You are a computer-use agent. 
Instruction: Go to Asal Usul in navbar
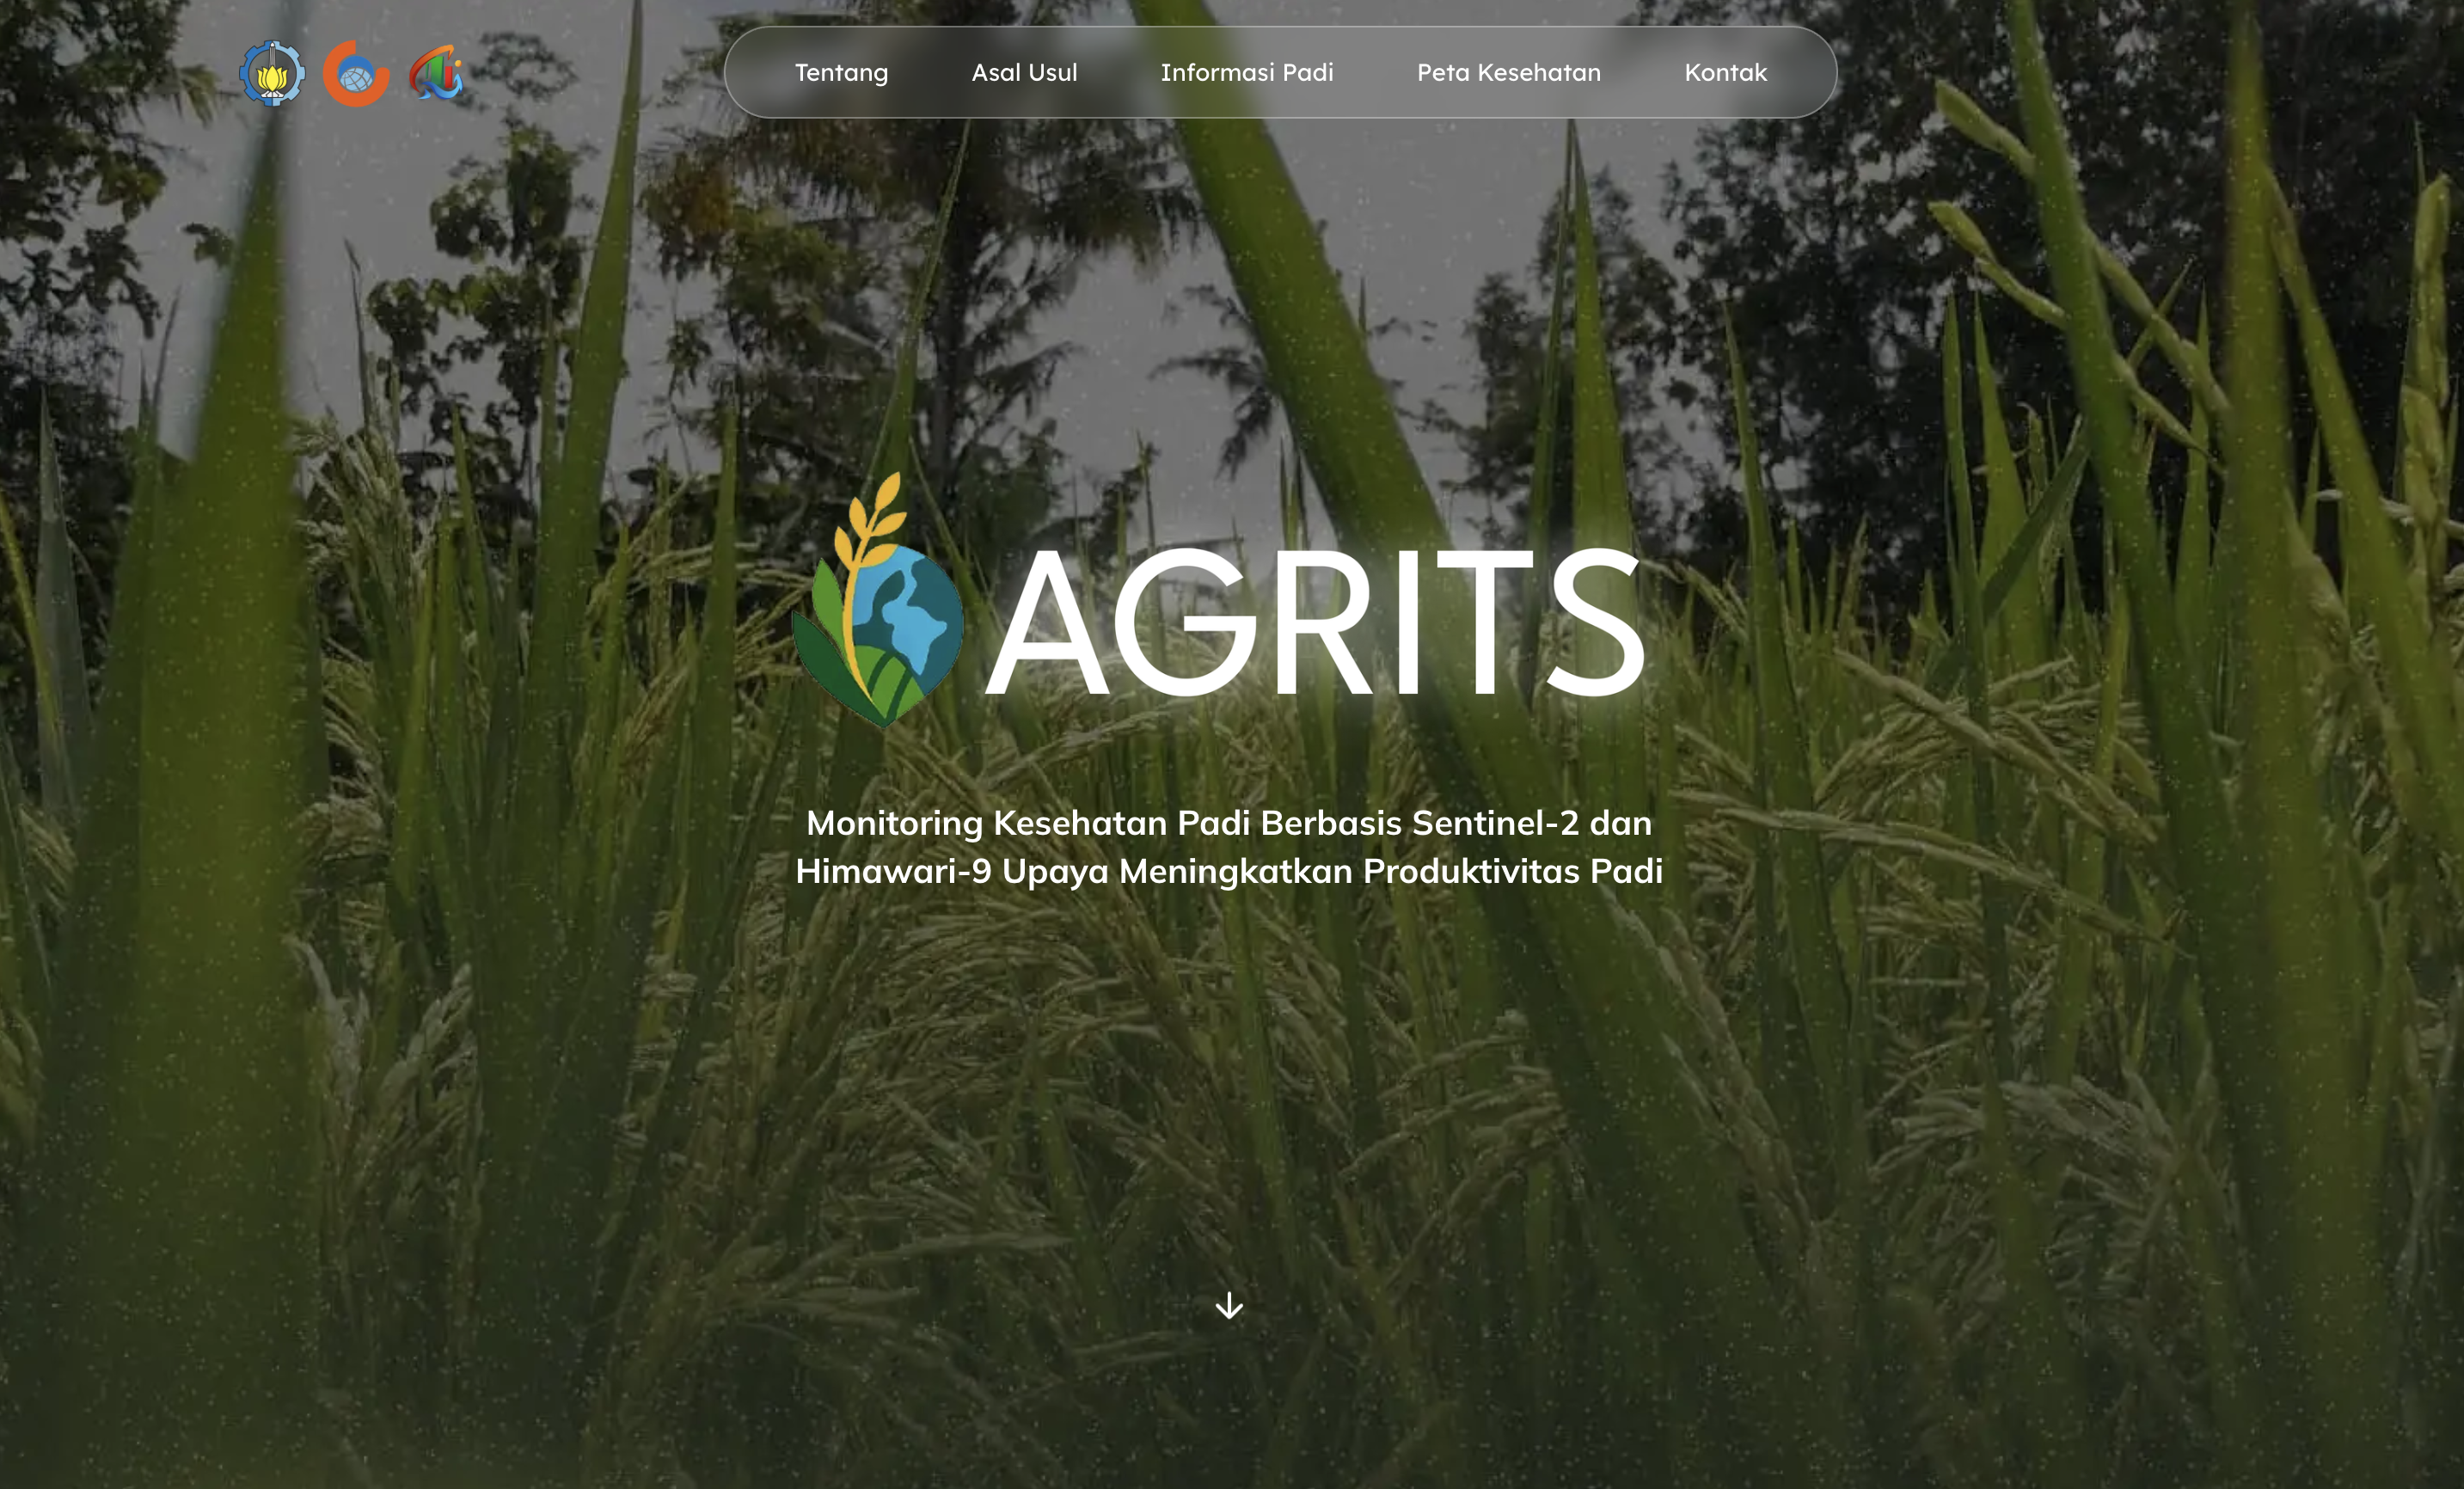tap(1024, 73)
